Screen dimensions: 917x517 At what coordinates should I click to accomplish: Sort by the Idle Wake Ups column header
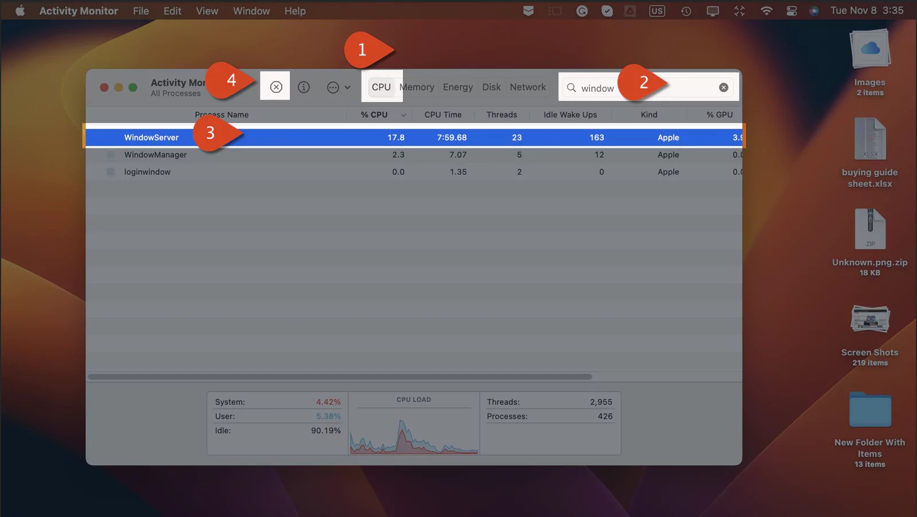(x=570, y=115)
